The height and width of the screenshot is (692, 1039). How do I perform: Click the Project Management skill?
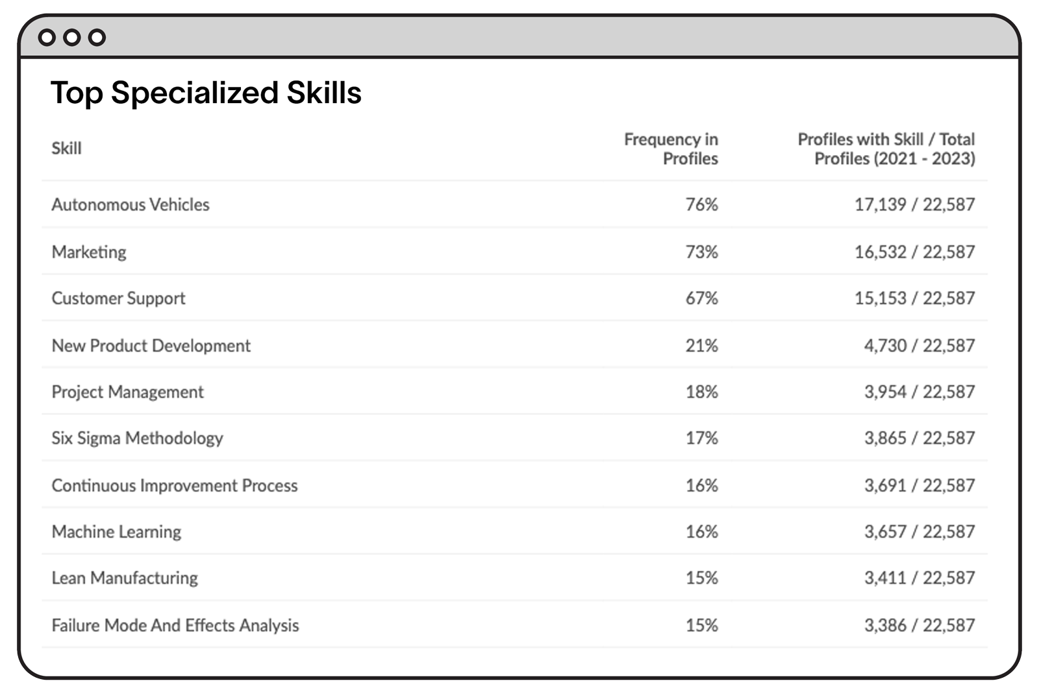127,392
